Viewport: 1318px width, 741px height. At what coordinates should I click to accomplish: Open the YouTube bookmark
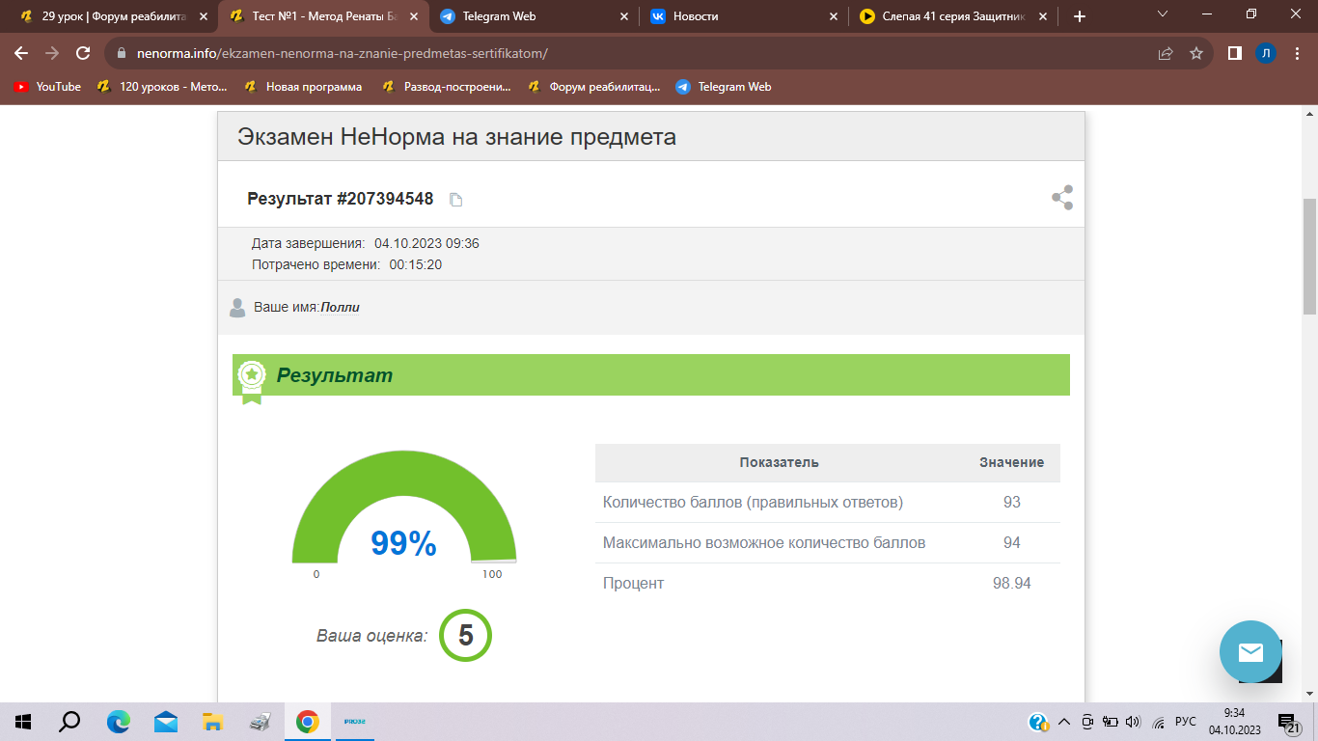(48, 87)
